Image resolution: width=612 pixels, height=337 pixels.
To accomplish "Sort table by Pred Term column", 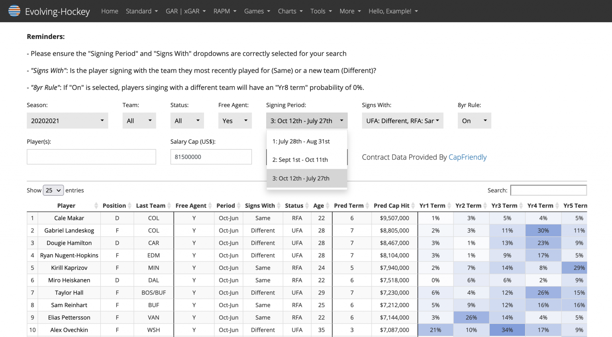I will [349, 206].
